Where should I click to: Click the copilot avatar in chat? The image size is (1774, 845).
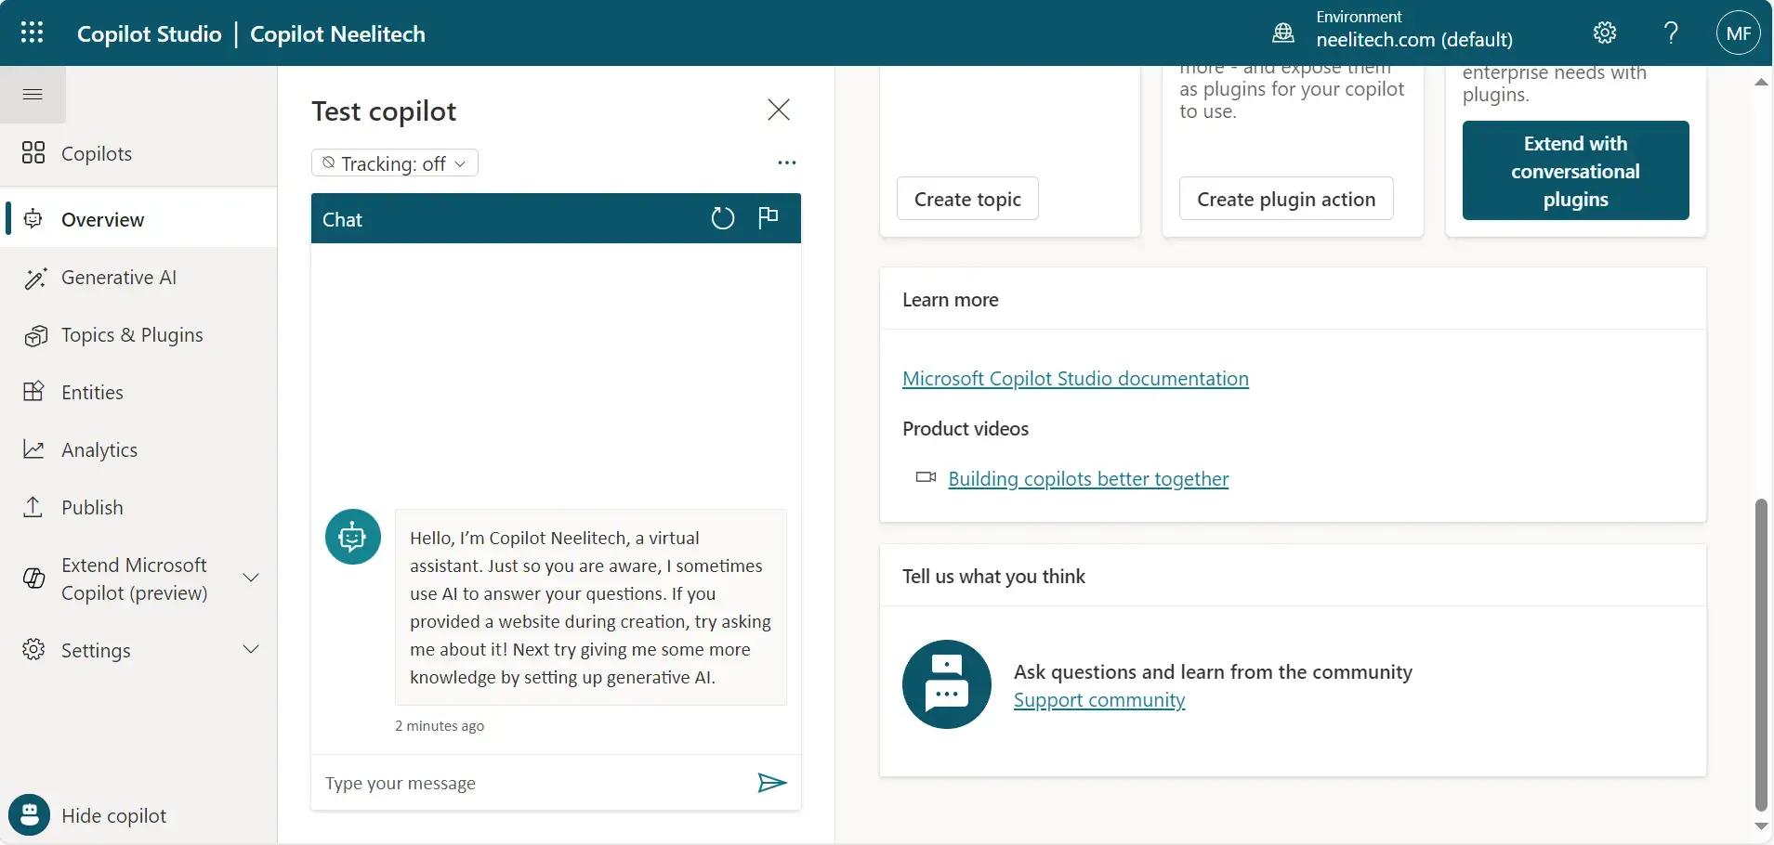coord(353,537)
